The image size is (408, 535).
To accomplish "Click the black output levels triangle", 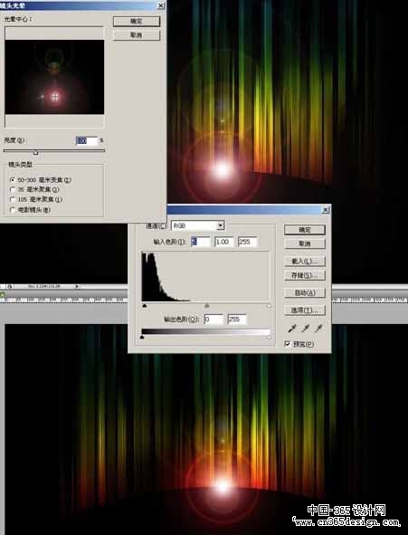I will pyautogui.click(x=142, y=337).
